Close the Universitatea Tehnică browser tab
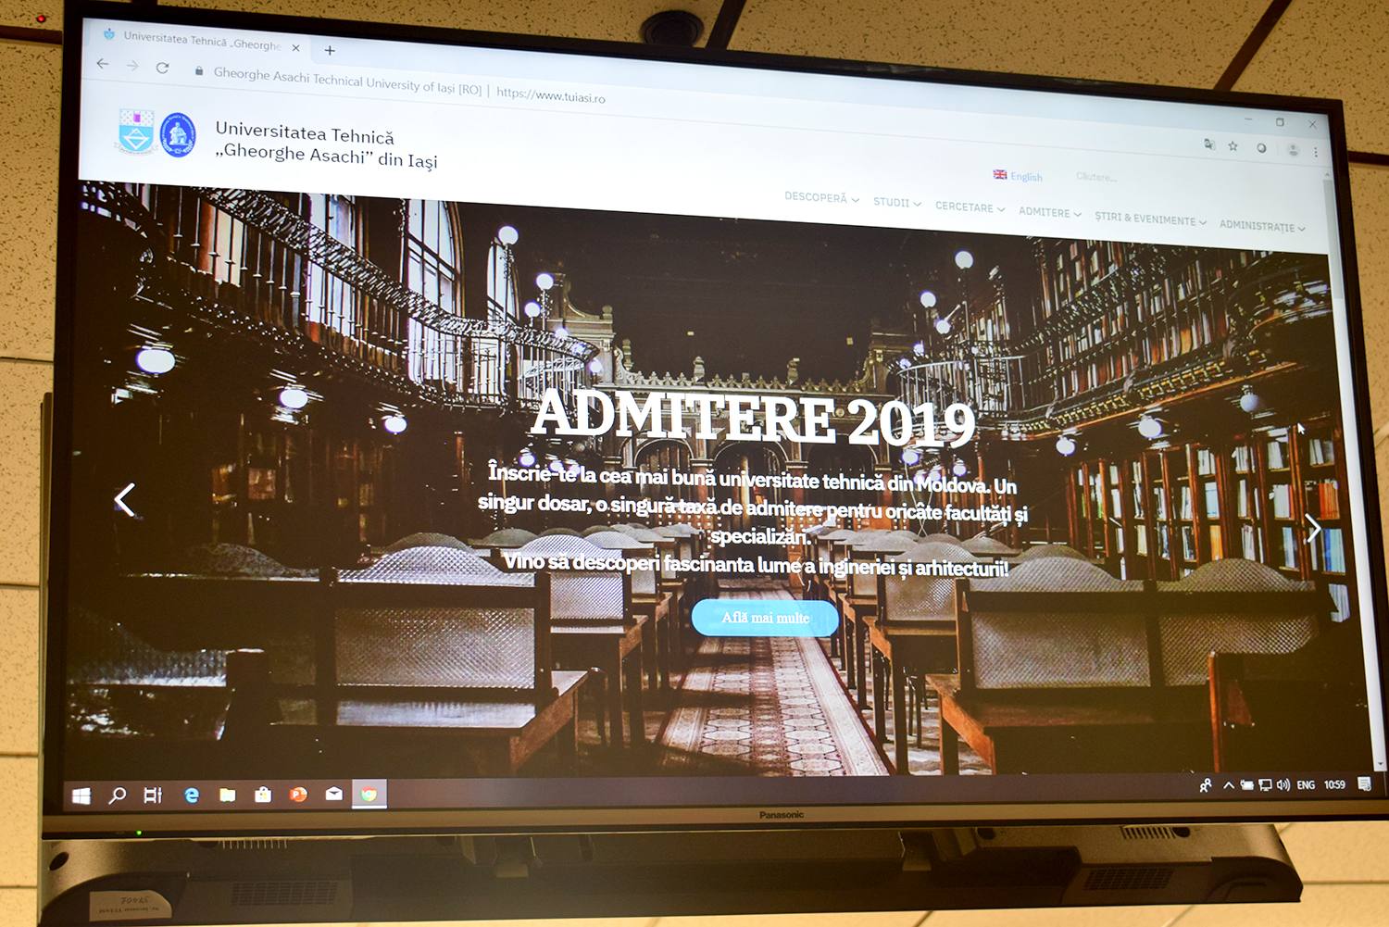The width and height of the screenshot is (1389, 927). [x=295, y=47]
